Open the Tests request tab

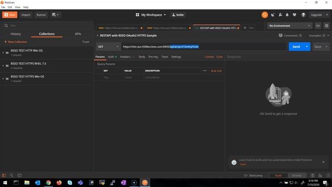pos(165,57)
